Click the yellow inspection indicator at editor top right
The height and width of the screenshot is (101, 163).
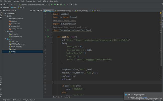pyautogui.click(x=161, y=13)
